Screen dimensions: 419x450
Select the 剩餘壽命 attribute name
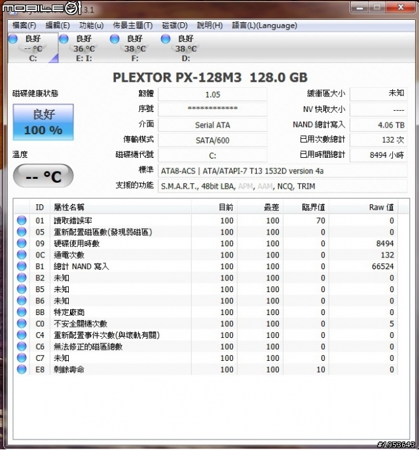(x=69, y=369)
